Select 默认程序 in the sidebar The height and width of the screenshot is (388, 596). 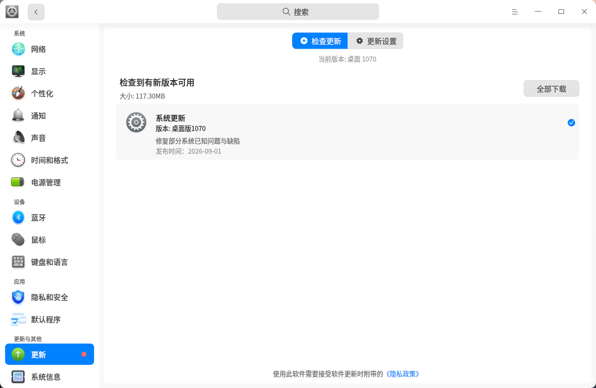coord(50,319)
